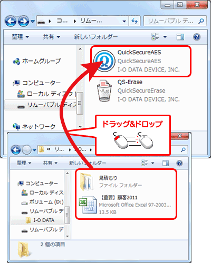
Task: Expand the view options dropdown arrow upper window
Action: [165, 37]
